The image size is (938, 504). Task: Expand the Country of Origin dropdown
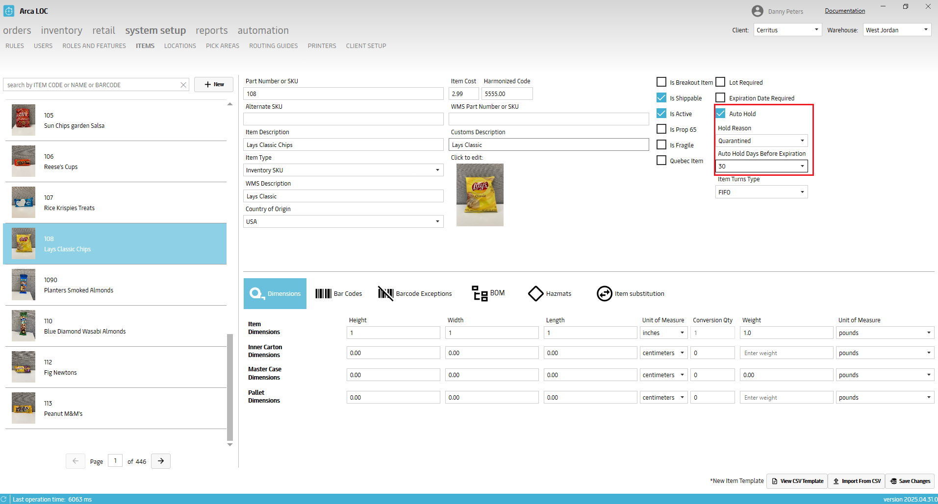tap(343, 221)
